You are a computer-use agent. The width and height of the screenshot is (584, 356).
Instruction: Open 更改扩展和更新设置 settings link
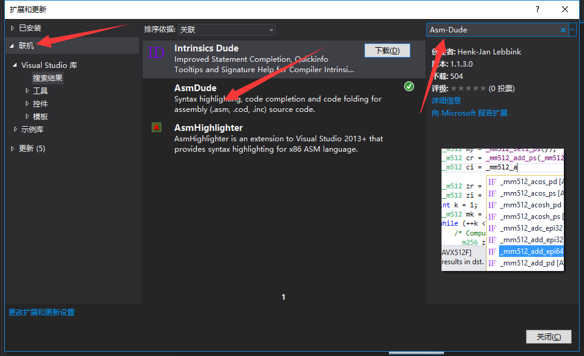click(x=41, y=312)
